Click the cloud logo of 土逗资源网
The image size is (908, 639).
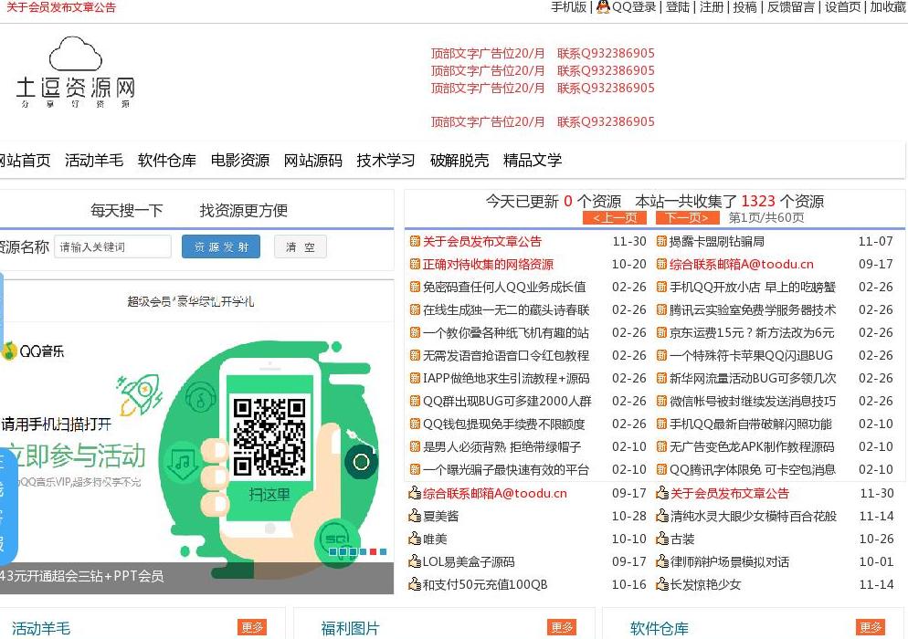tap(76, 53)
